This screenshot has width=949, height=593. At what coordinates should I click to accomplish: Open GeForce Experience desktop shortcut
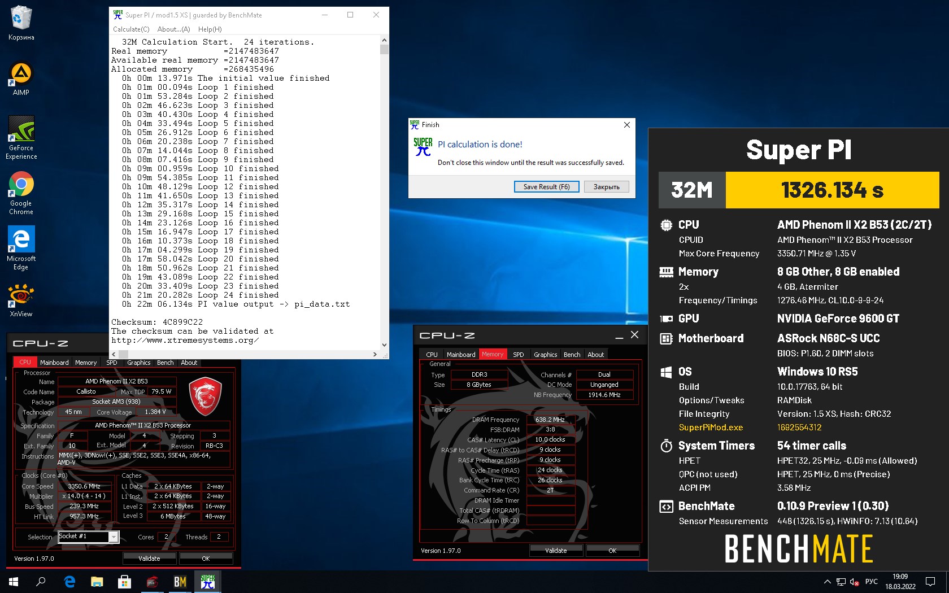21,138
